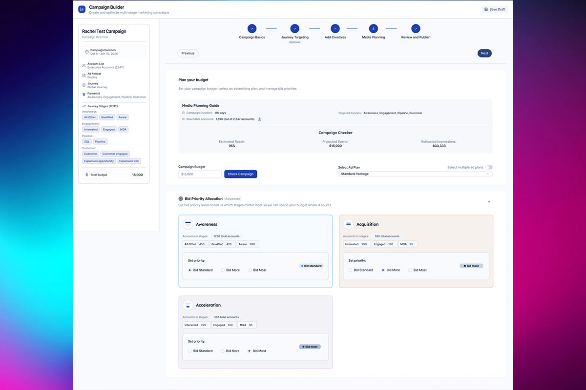Select Bid Standard for Acceleration
The height and width of the screenshot is (390, 586).
pyautogui.click(x=190, y=351)
